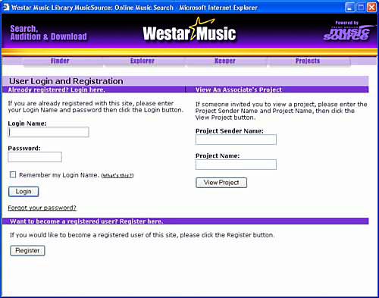Click the Login Name input field
This screenshot has width=379, height=298.
click(x=49, y=132)
